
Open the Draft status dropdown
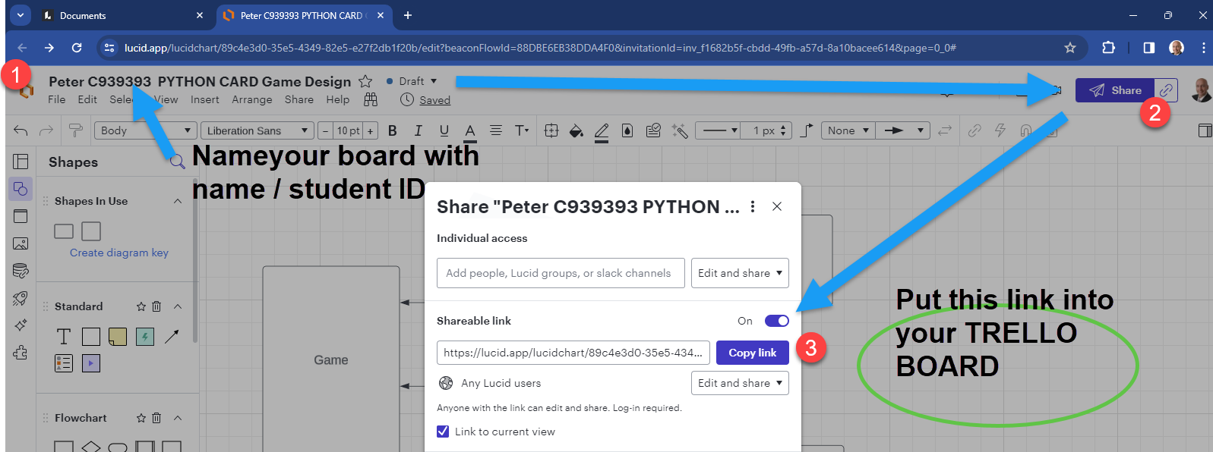click(x=412, y=81)
